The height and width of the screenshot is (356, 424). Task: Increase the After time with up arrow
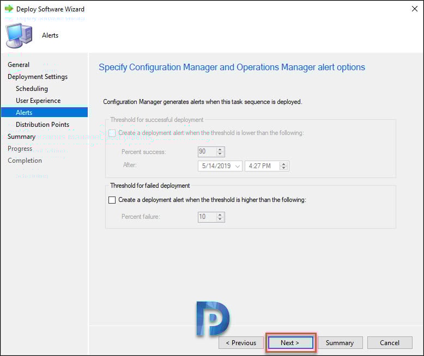[x=283, y=164]
